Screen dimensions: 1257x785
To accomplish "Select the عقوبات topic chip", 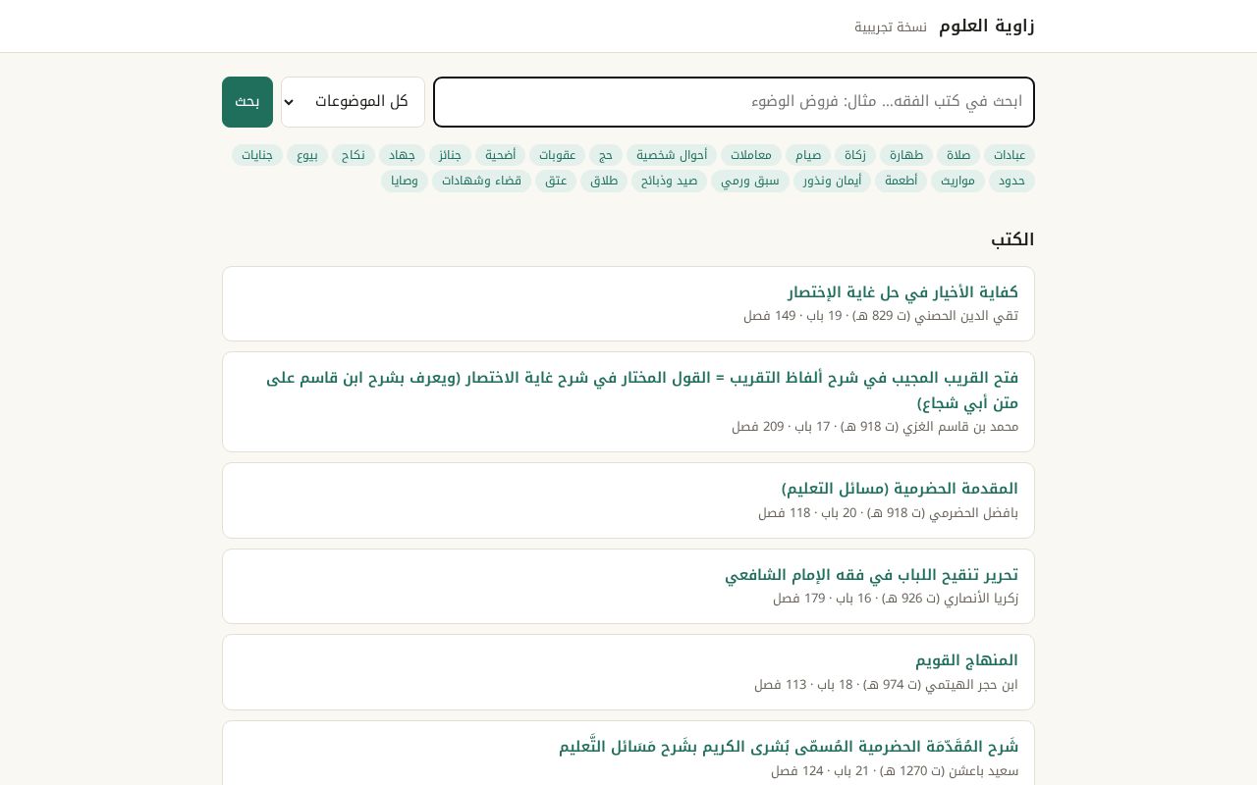I will point(557,155).
